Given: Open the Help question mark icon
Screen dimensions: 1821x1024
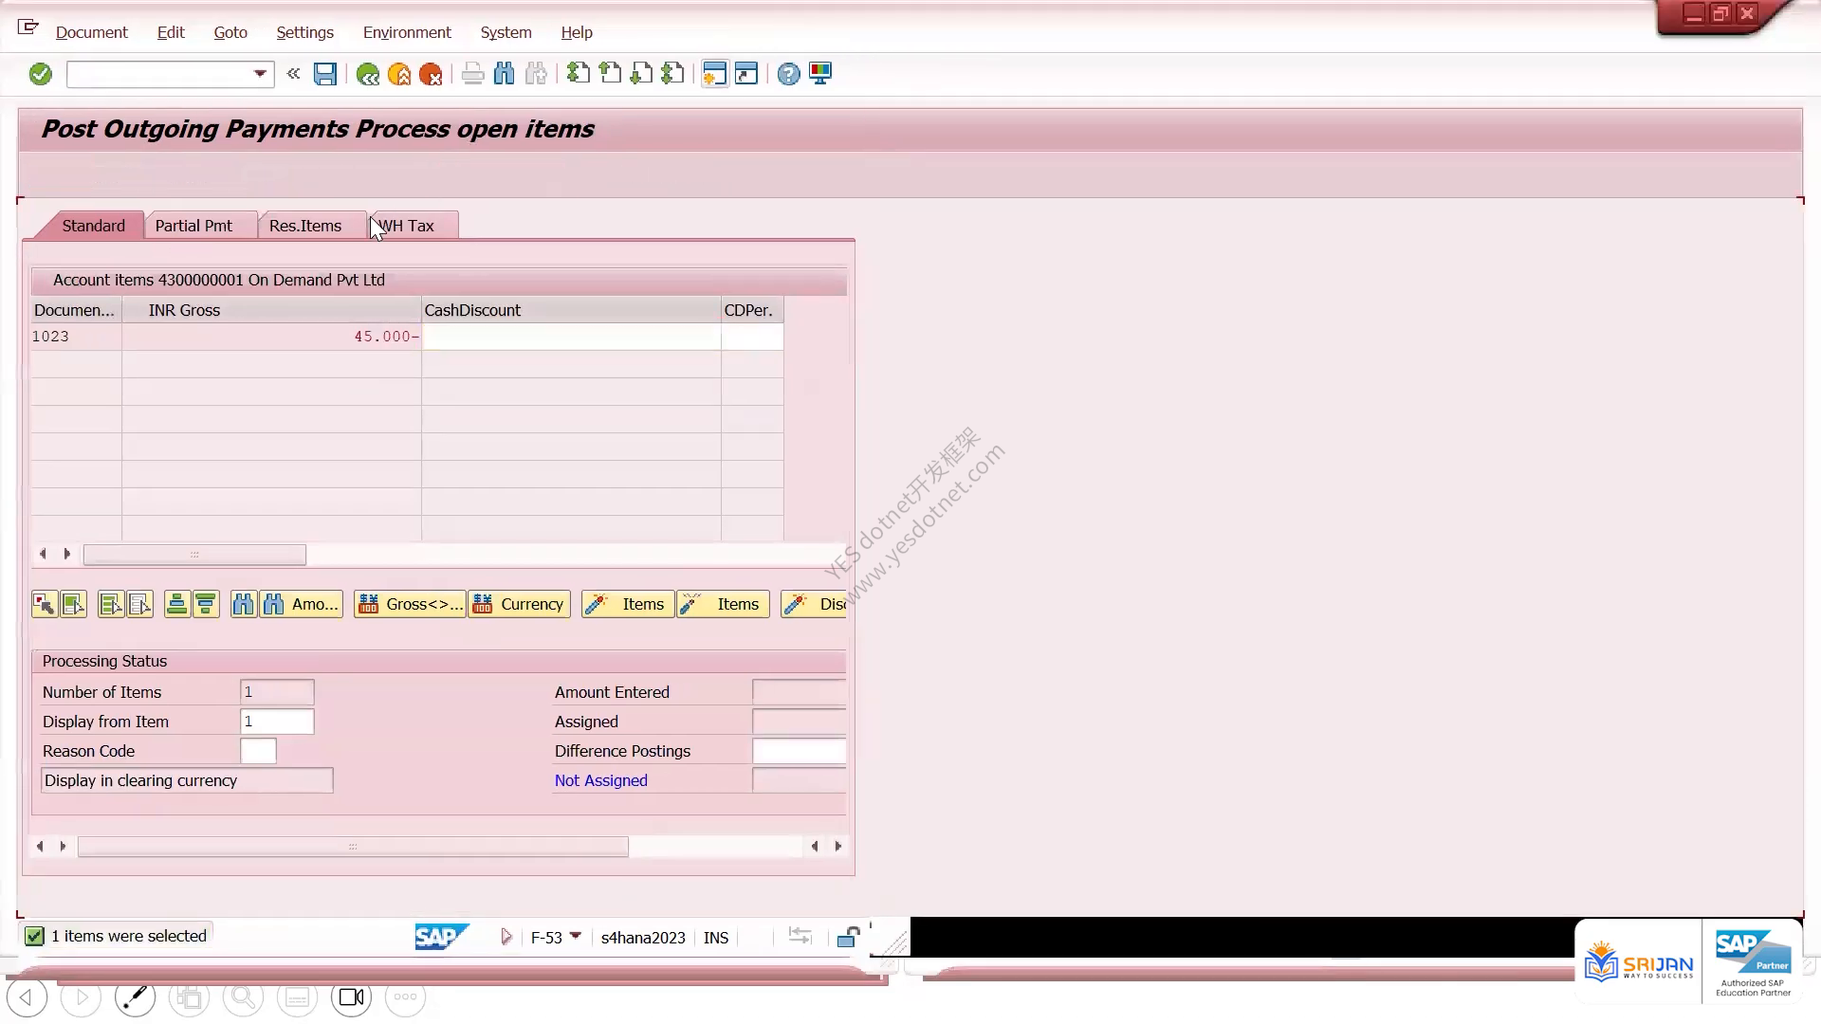Looking at the screenshot, I should pyautogui.click(x=788, y=74).
